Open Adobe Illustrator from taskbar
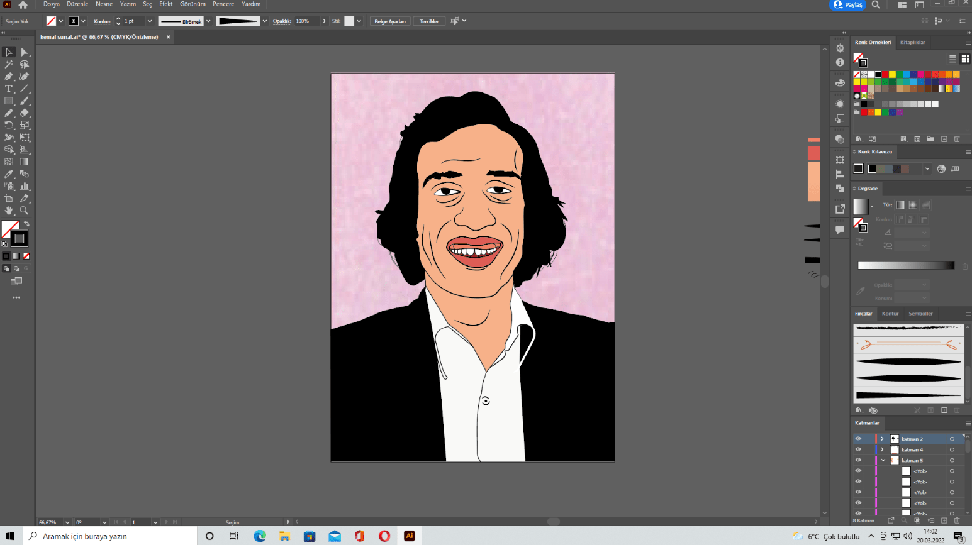Image resolution: width=972 pixels, height=545 pixels. pos(409,536)
